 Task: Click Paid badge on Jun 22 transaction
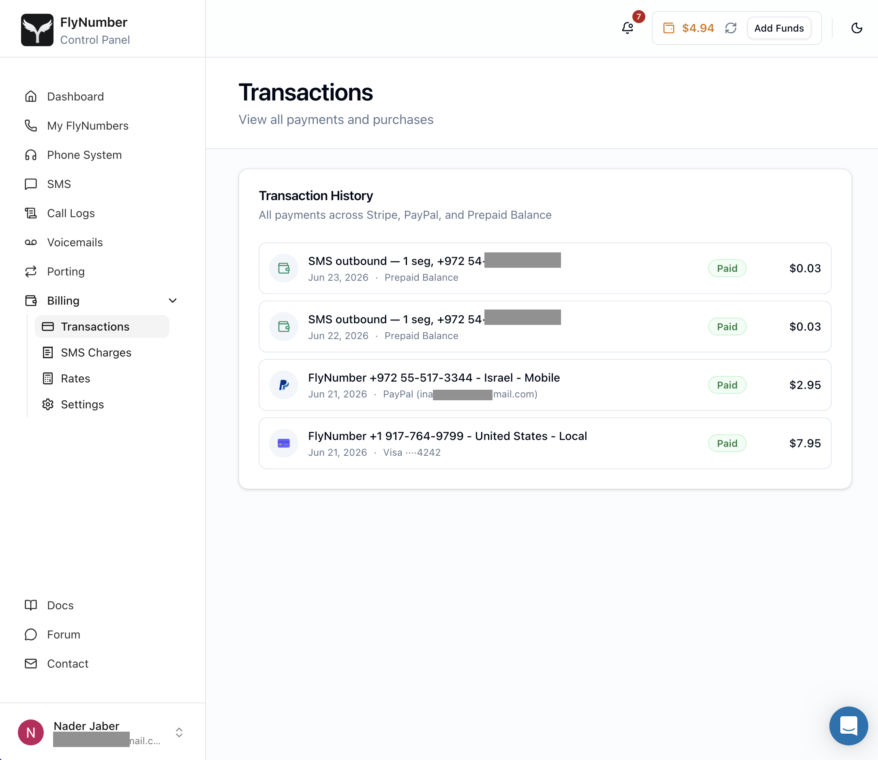coord(727,327)
